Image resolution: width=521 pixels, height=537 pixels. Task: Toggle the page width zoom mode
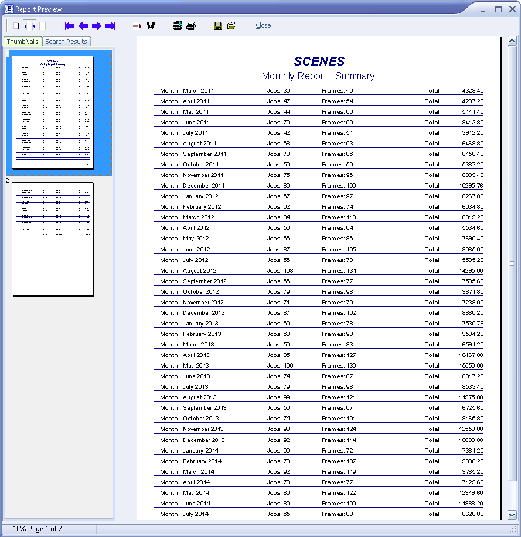click(29, 26)
